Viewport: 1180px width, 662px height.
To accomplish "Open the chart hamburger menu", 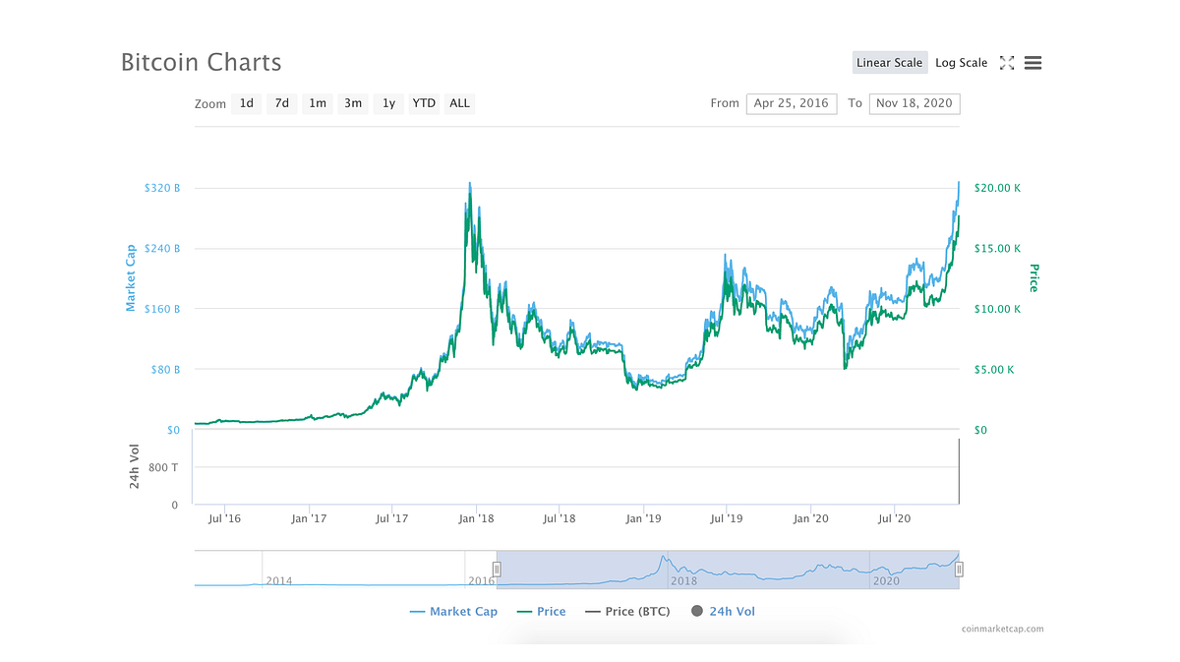I will pos(1032,63).
